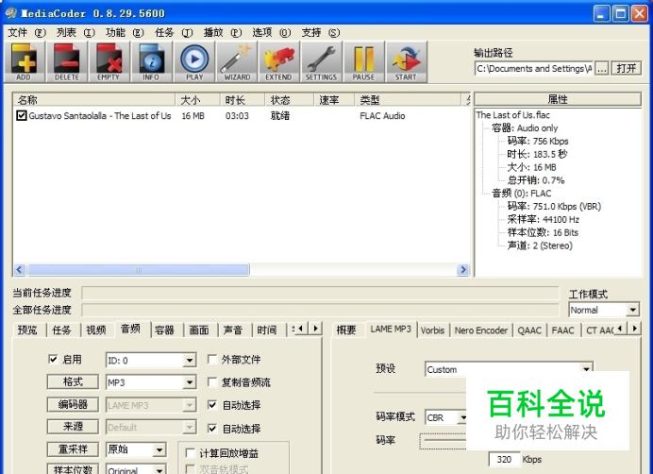Open the 支持 (S) menu
The width and height of the screenshot is (653, 474).
pos(320,32)
